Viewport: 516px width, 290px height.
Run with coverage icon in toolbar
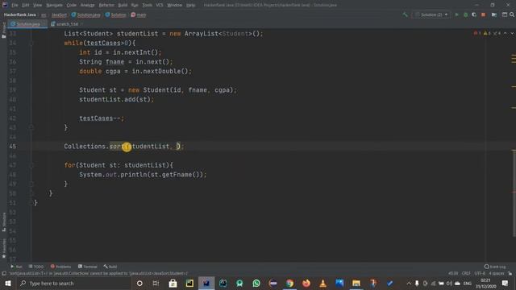pyautogui.click(x=474, y=14)
